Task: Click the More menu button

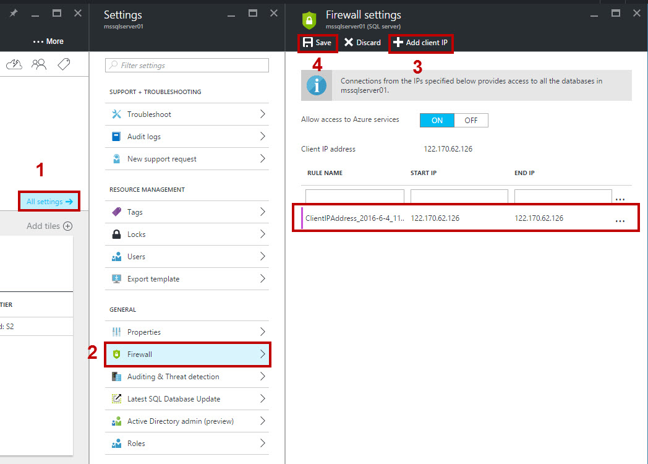Action: coord(48,41)
